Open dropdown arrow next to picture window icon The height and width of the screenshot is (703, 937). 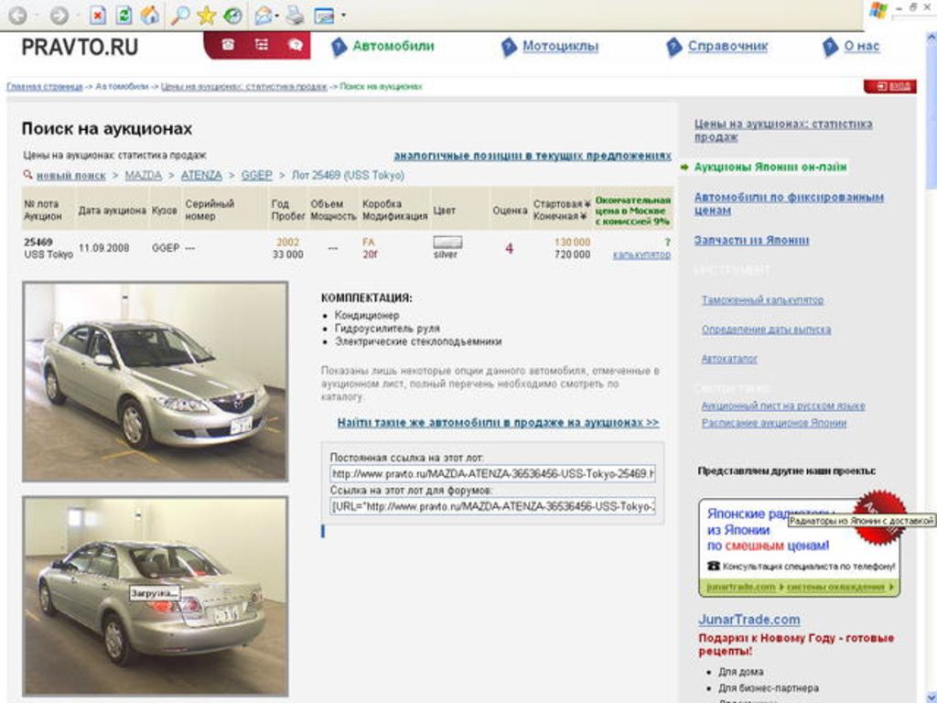point(343,16)
